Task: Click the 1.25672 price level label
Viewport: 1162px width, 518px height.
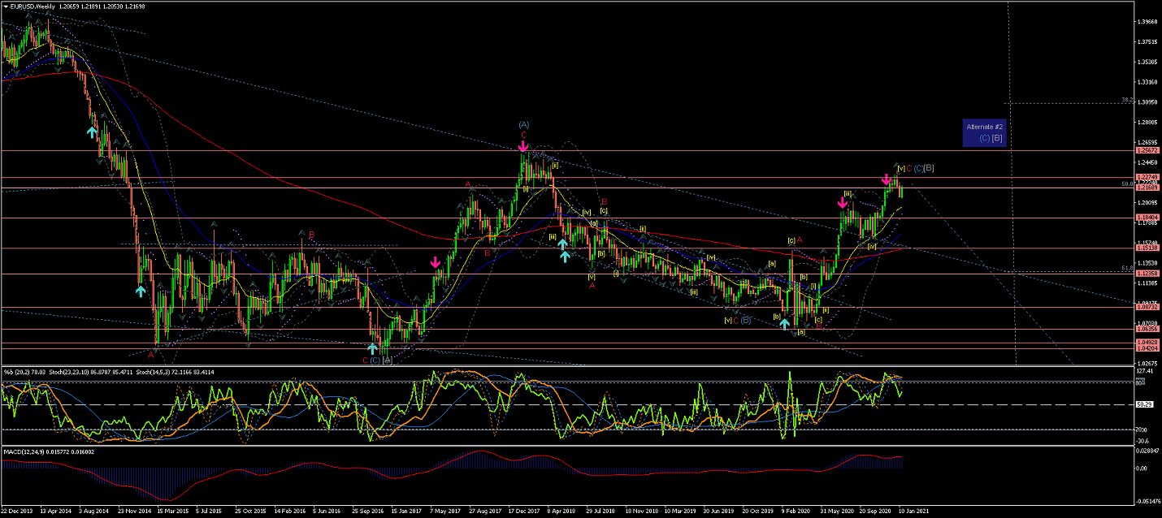Action: tap(1147, 151)
